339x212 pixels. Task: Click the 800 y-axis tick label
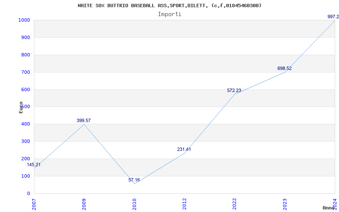tap(27, 55)
